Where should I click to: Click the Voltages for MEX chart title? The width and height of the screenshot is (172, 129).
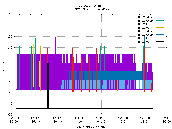click(90, 6)
